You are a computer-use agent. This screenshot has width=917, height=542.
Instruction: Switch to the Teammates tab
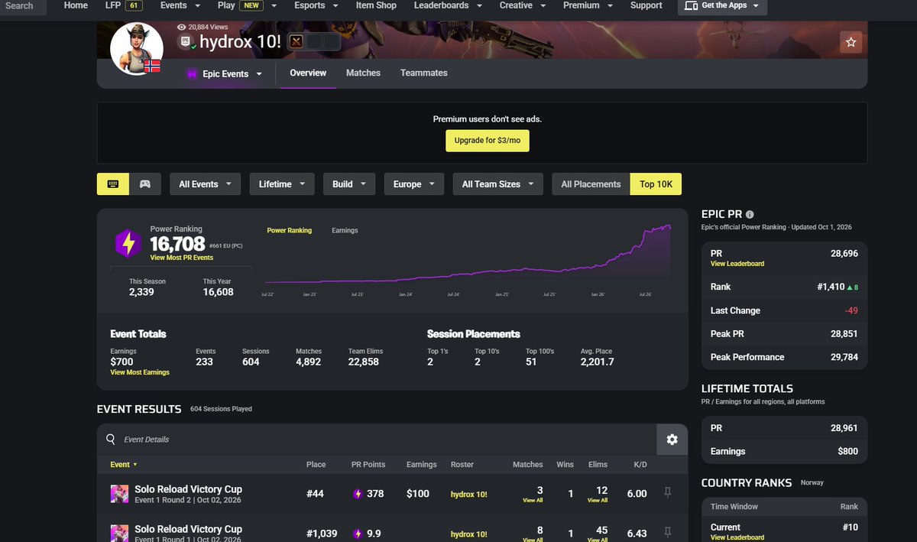point(424,73)
